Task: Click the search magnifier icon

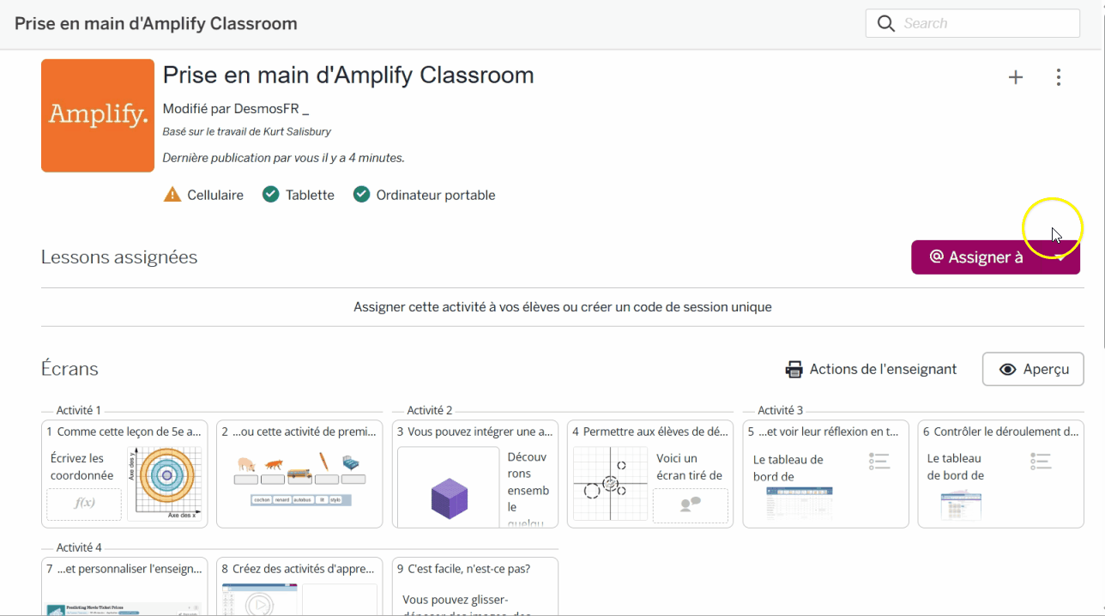Action: point(886,23)
